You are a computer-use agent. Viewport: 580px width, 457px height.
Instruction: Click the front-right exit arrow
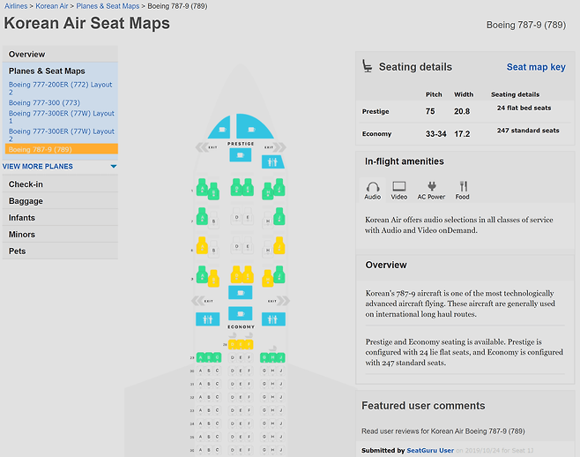click(x=279, y=147)
